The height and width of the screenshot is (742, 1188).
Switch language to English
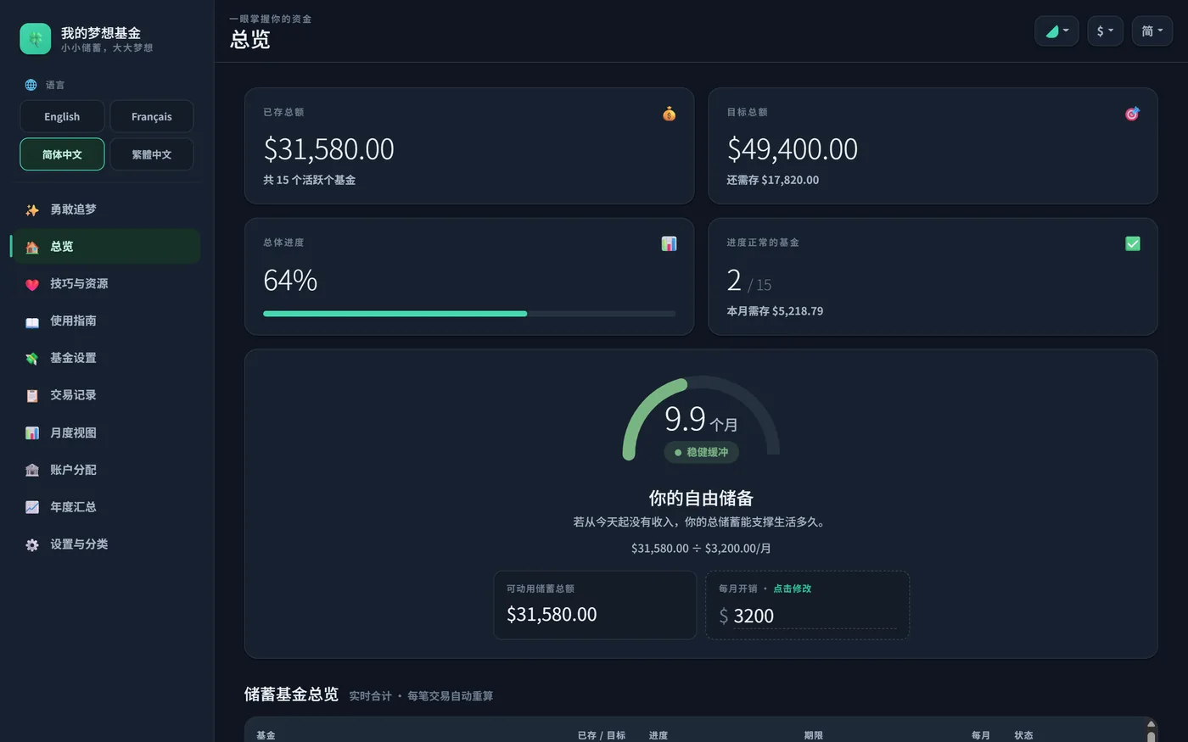[62, 116]
